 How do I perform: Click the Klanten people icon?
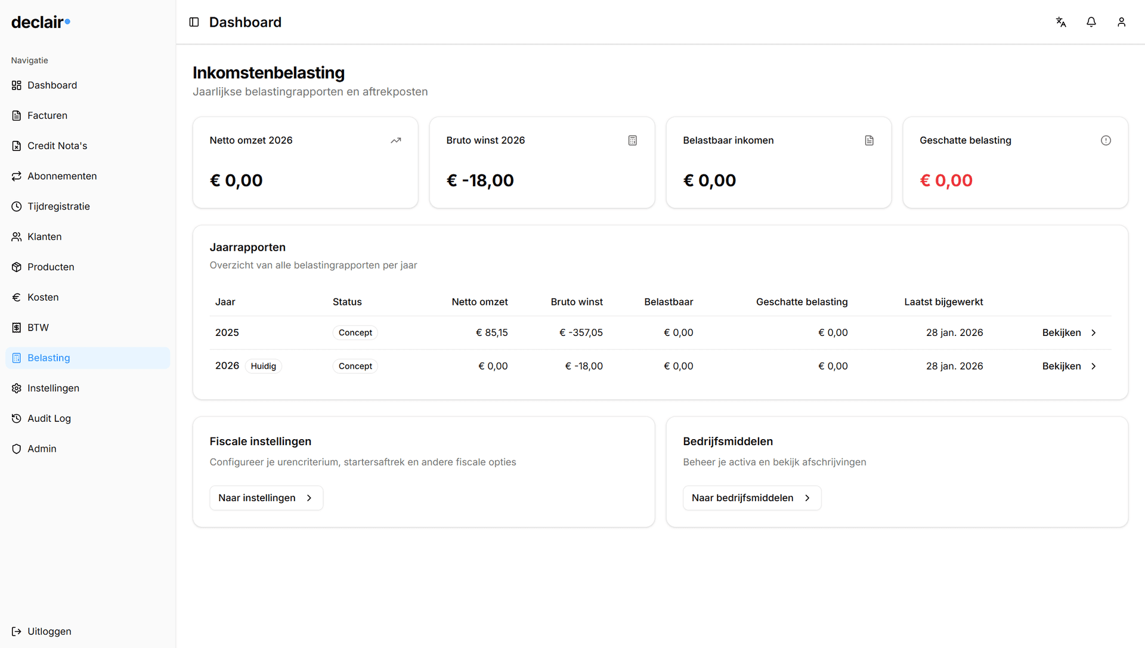click(17, 237)
